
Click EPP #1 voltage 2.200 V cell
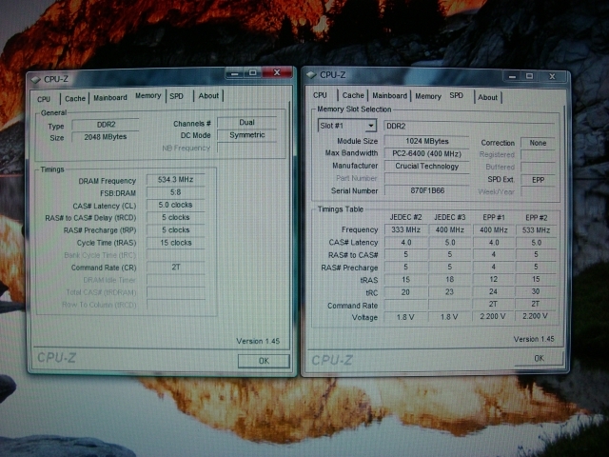[493, 316]
